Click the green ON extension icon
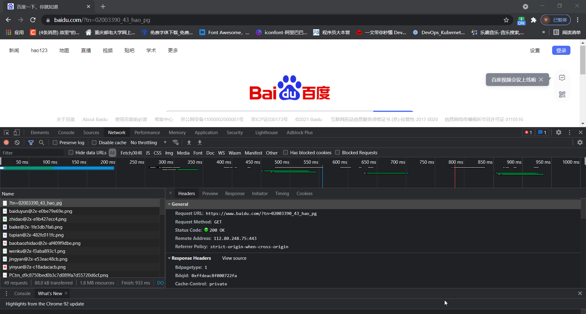This screenshot has height=314, width=586. [521, 20]
